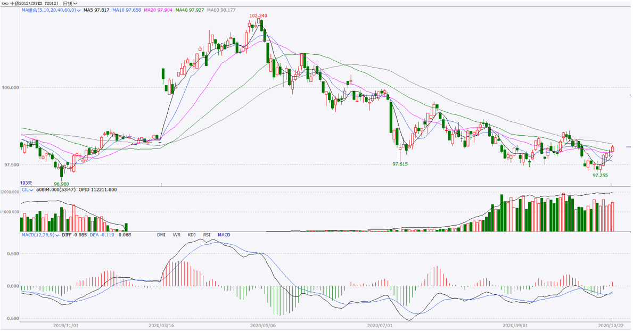
Task: Open the 日线 period dropdown
Action: tap(70, 3)
